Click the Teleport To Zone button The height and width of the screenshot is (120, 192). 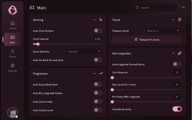[x=147, y=40]
